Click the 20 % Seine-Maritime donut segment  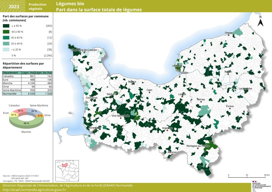(34, 111)
